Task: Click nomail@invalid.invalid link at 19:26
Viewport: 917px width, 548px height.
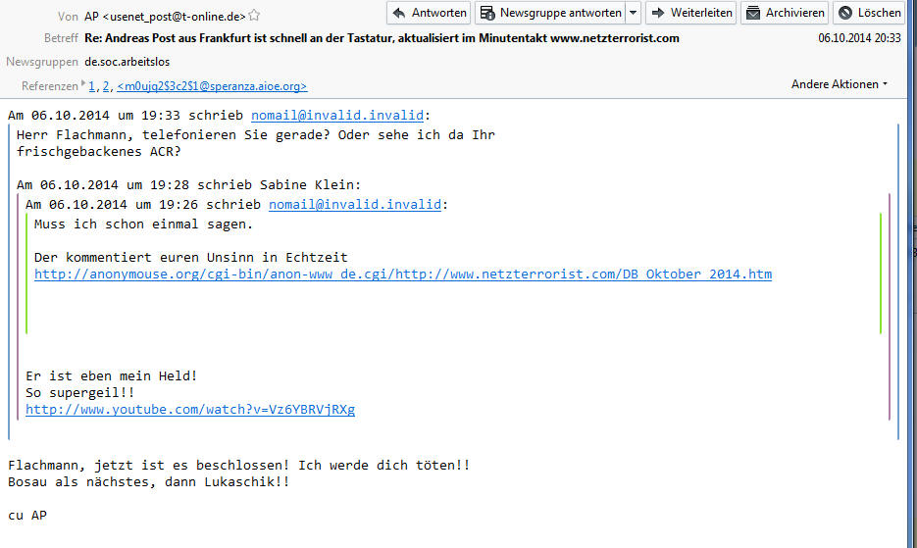Action: click(x=355, y=204)
